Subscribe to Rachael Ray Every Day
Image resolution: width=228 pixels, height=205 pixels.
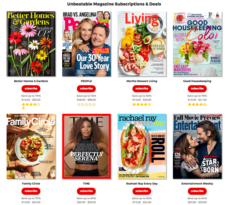142,191
